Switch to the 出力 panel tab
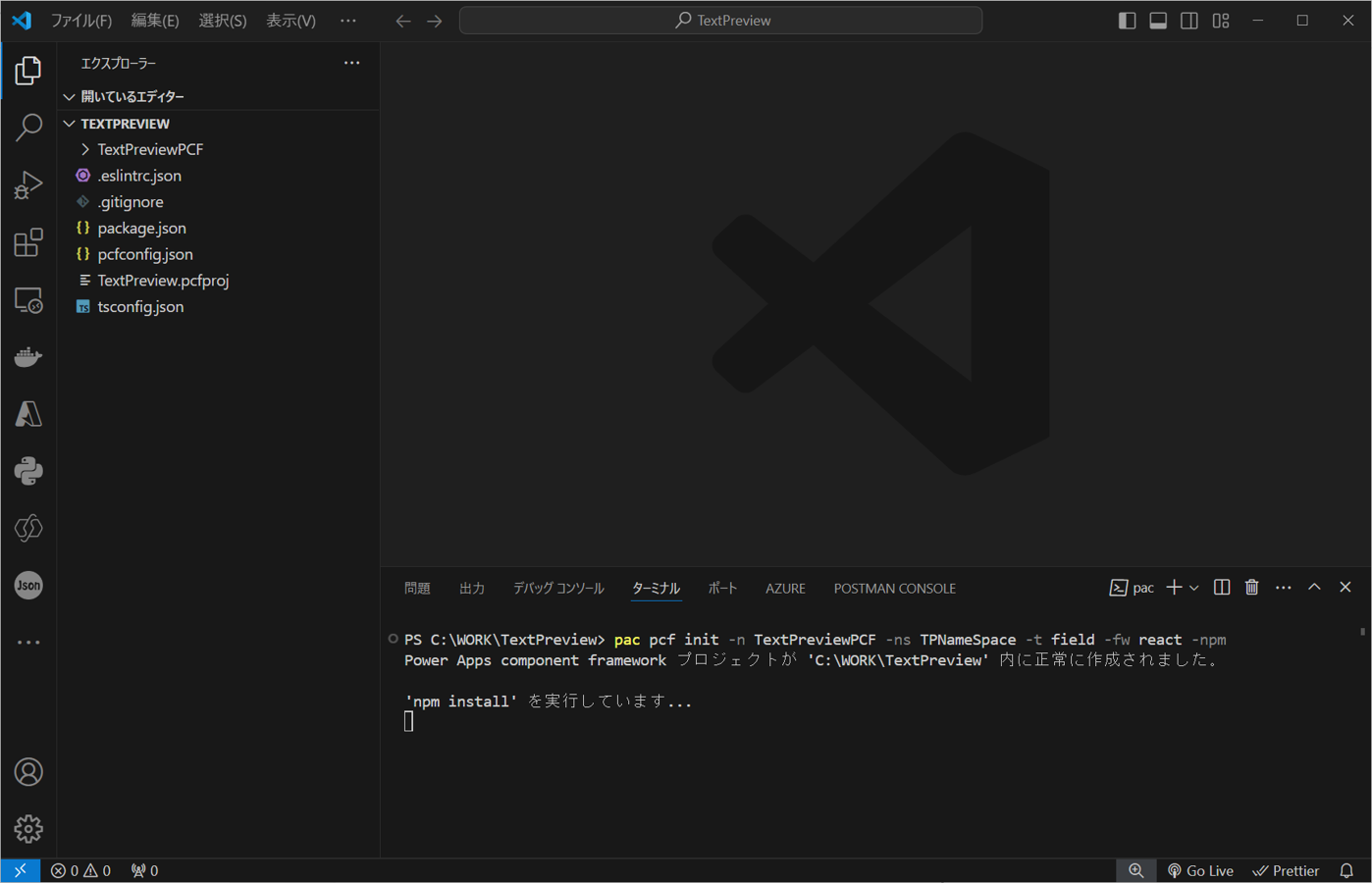 point(472,588)
